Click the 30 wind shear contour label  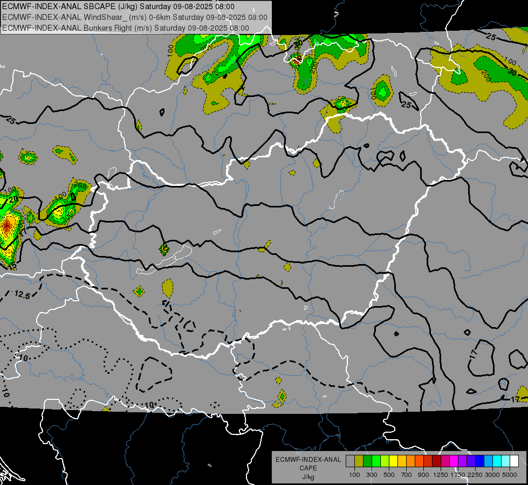tap(512, 72)
